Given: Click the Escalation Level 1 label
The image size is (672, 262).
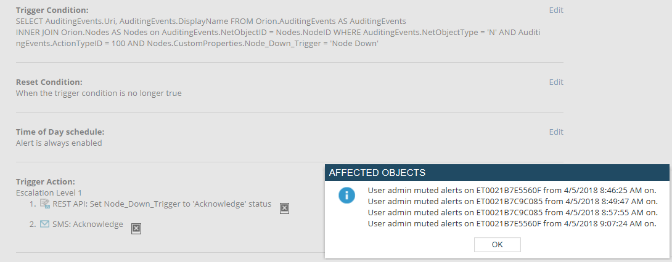Looking at the screenshot, I should pyautogui.click(x=49, y=193).
